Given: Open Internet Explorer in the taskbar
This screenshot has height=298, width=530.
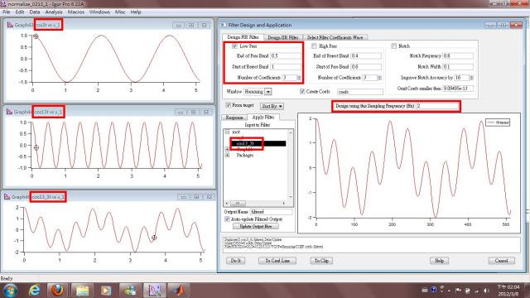Looking at the screenshot, I should [x=34, y=290].
